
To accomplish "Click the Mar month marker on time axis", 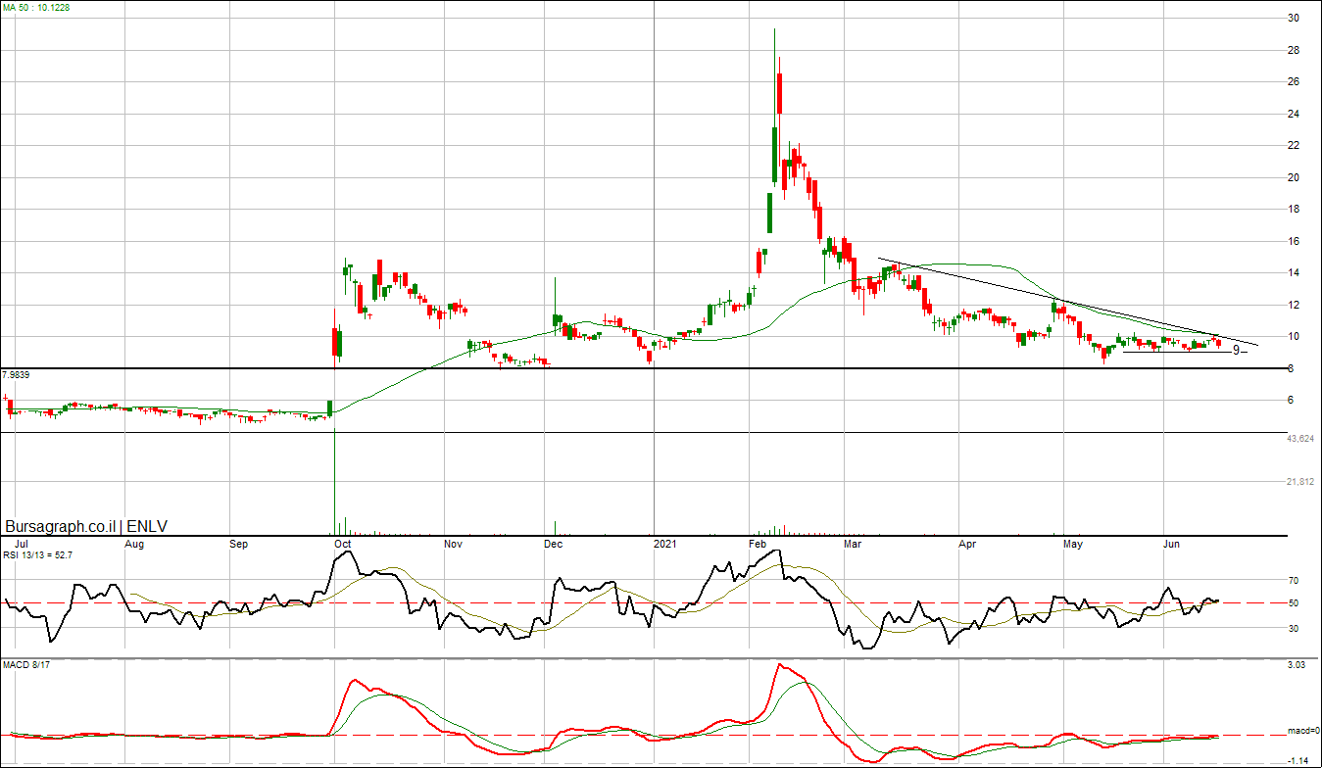I will click(853, 543).
